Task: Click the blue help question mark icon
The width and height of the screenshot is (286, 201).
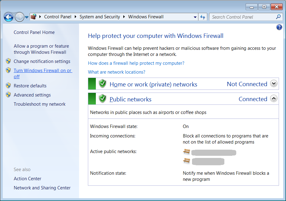Action: tap(279, 27)
